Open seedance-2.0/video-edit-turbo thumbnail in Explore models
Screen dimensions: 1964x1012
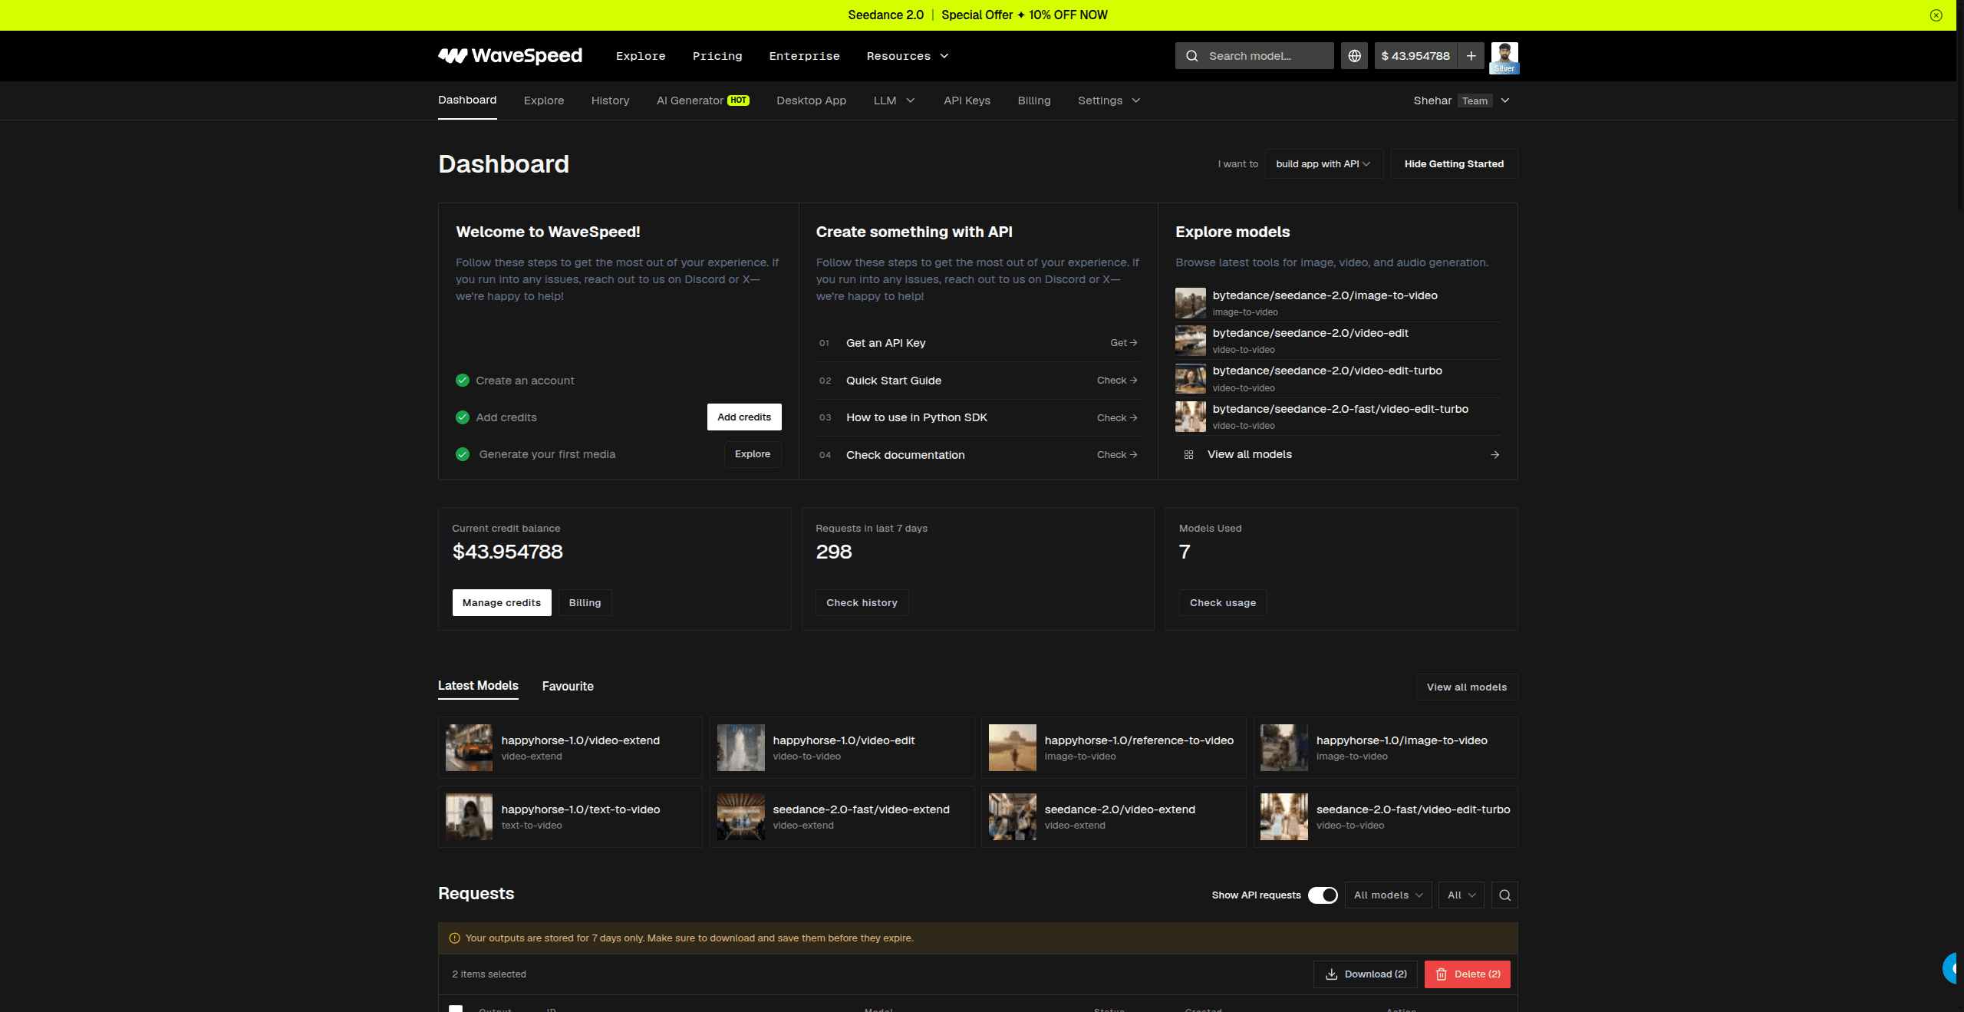click(x=1190, y=379)
